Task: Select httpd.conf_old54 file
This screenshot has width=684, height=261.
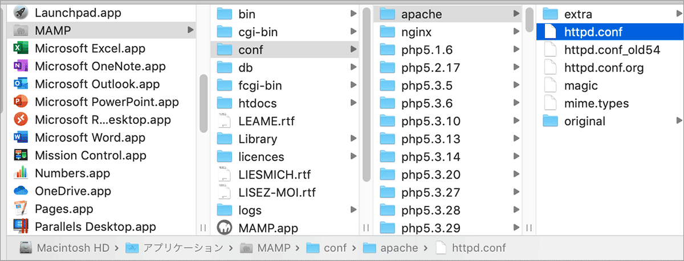Action: pos(610,49)
